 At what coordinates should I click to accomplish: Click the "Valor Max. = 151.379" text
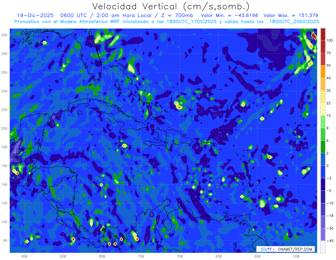pos(291,15)
